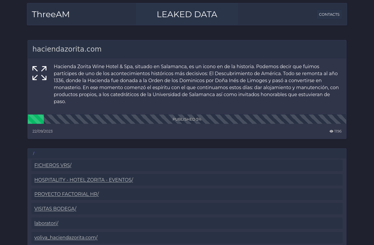Click the 22/09/2023 publish date
The width and height of the screenshot is (374, 245).
(43, 131)
